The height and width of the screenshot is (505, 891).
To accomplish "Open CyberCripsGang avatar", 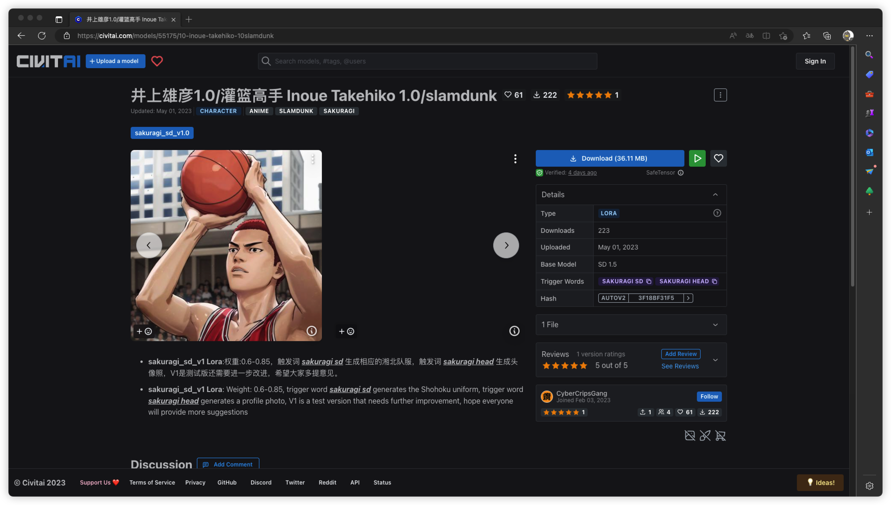I will pos(547,397).
